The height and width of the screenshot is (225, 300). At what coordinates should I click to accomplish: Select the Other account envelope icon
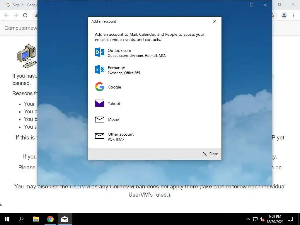pos(100,136)
